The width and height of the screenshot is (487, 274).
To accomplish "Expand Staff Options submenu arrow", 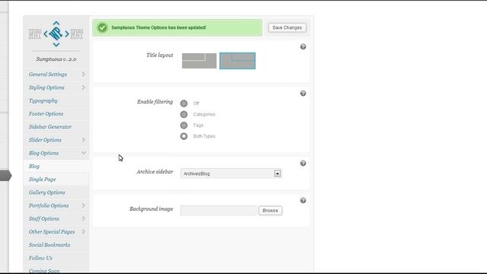I will tap(83, 218).
